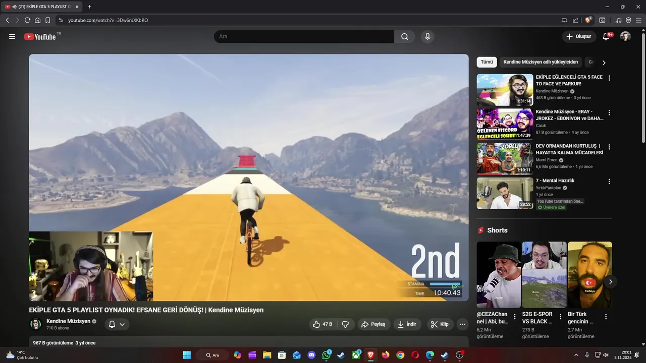The height and width of the screenshot is (363, 646).
Task: Open options for Kendine Müzisyen - ERAY video
Action: (609, 112)
